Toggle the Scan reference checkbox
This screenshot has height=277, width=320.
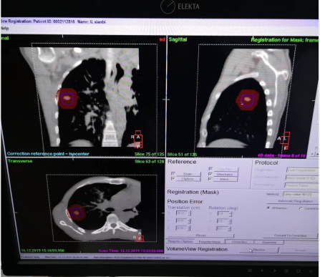click(173, 173)
